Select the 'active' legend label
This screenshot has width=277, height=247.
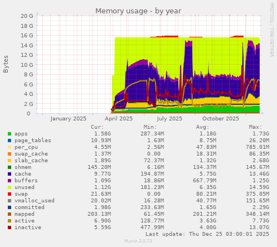[25, 221]
